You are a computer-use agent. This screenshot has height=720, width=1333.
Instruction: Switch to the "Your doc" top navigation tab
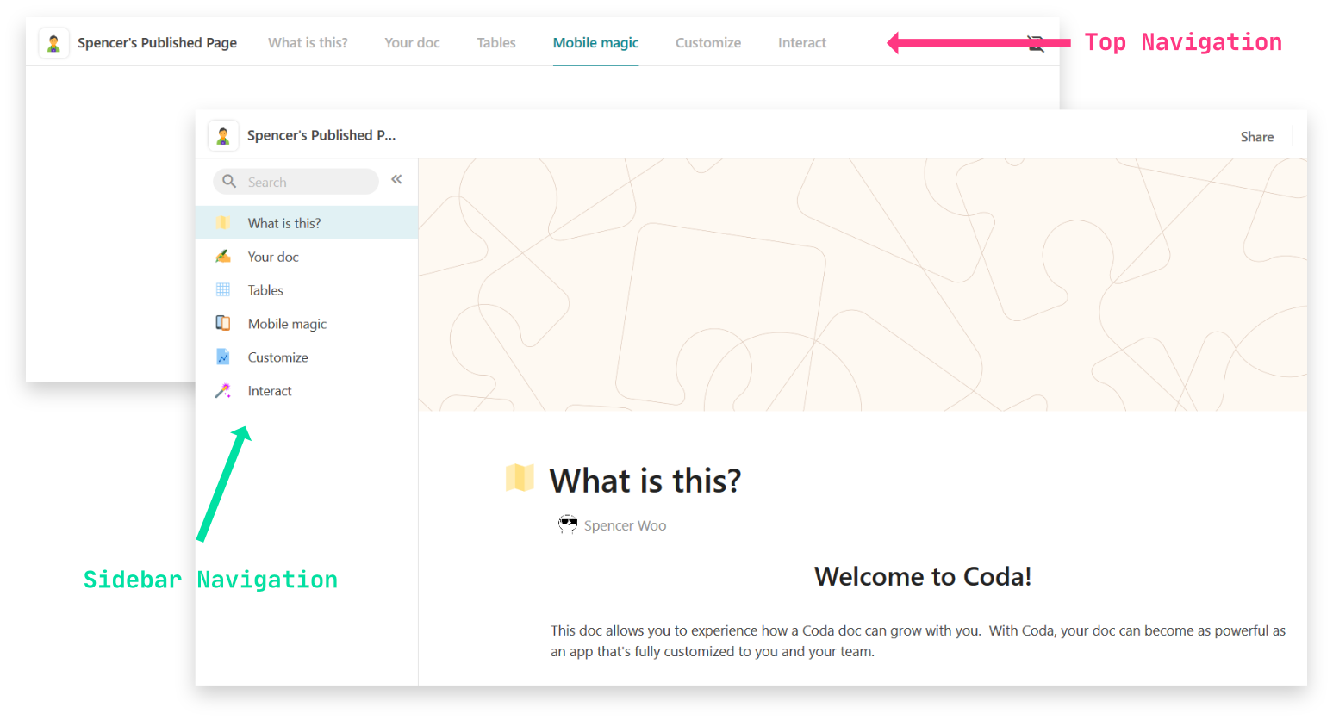click(412, 43)
